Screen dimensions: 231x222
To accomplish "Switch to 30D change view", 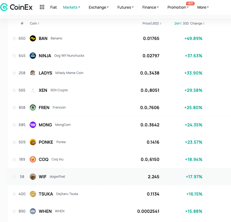I will point(186,23).
